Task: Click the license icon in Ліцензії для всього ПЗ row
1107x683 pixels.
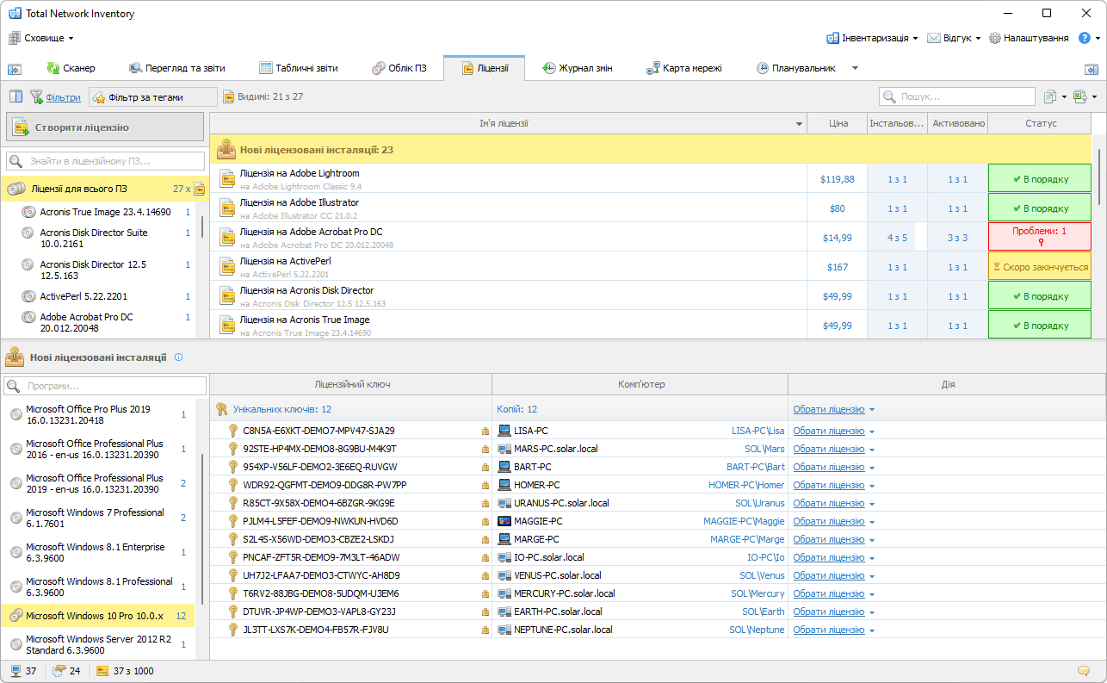Action: point(199,189)
